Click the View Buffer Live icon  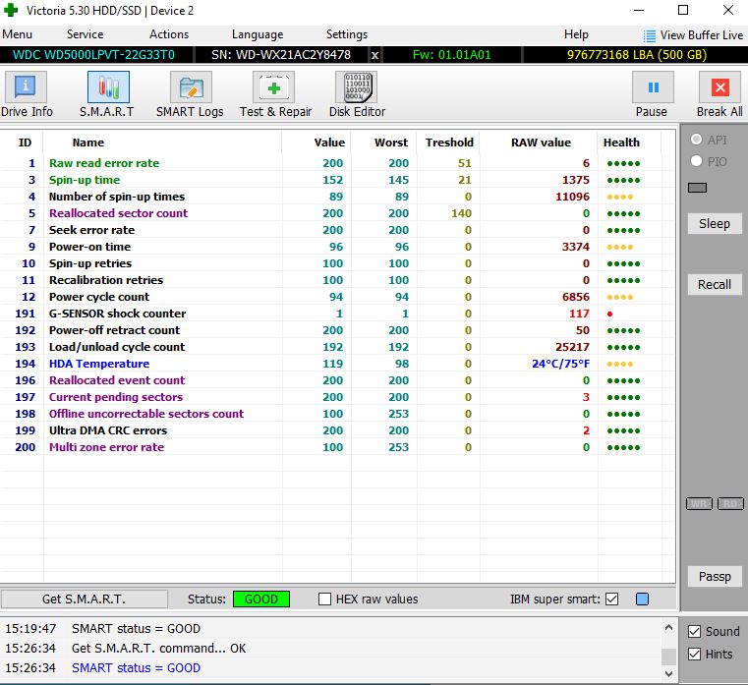pyautogui.click(x=650, y=35)
